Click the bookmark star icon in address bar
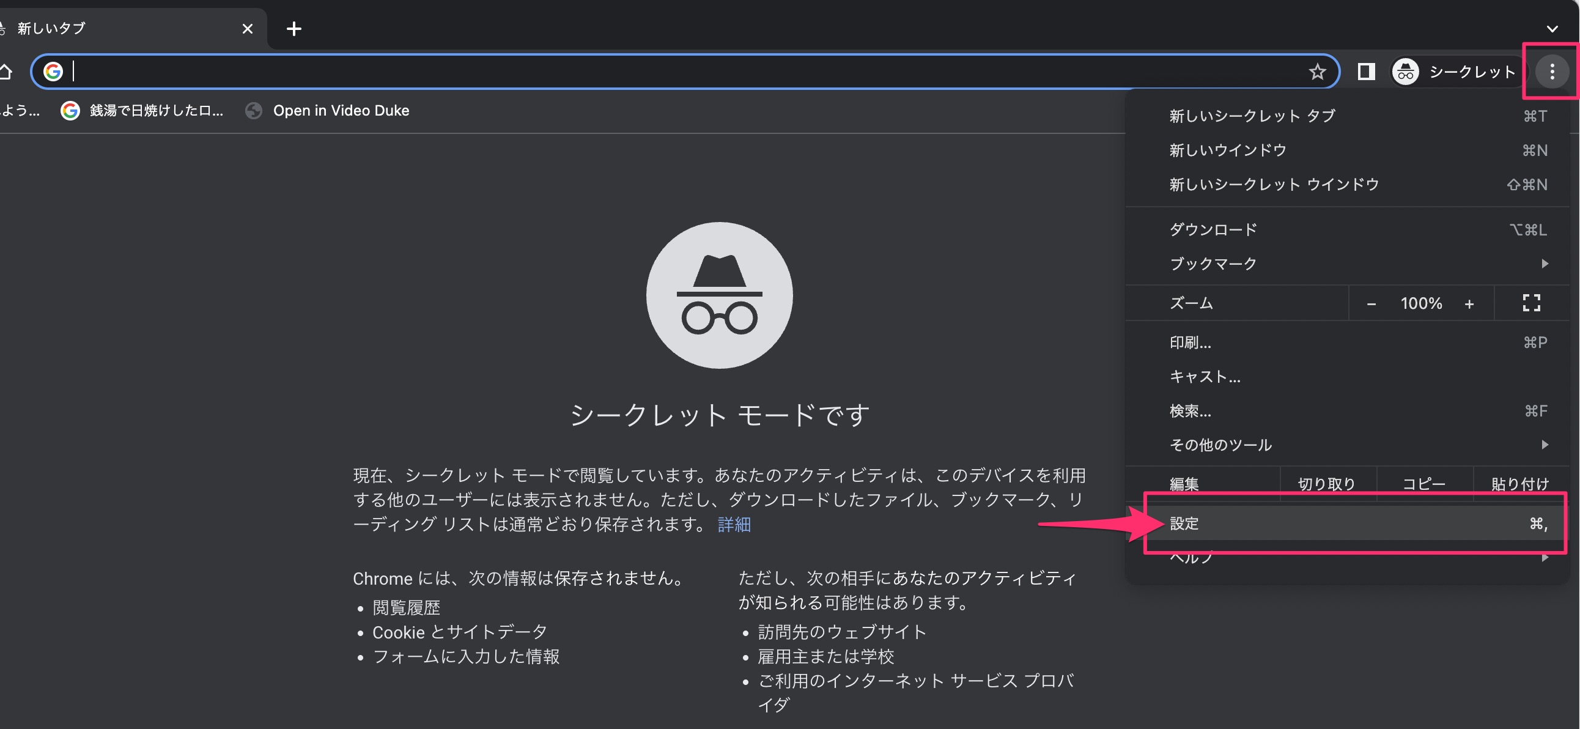Viewport: 1580px width, 729px height. click(x=1317, y=72)
